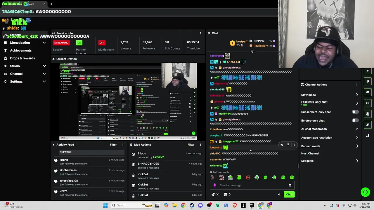The height and width of the screenshot is (210, 374).
Task: Click the Send a message input
Action: tap(253, 185)
